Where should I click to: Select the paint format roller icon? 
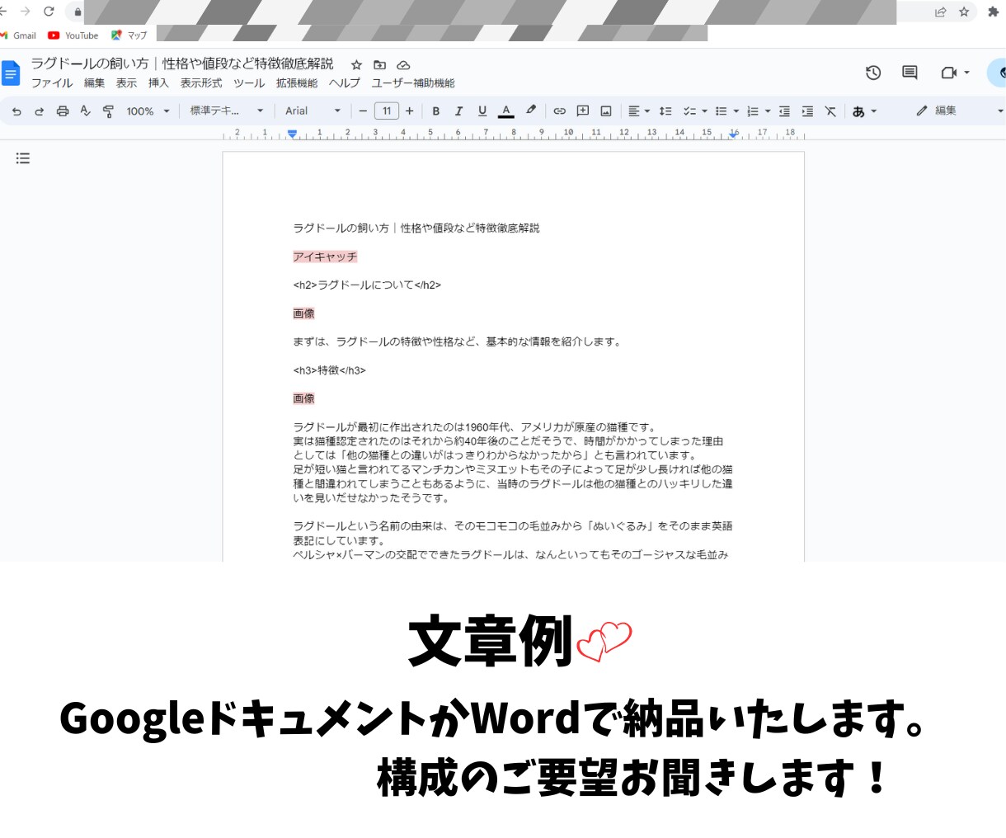point(108,111)
